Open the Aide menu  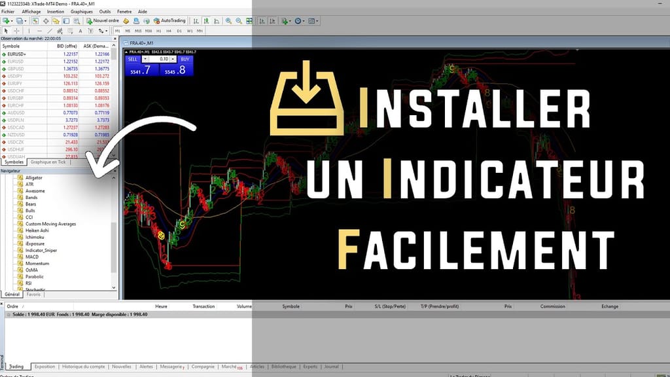(142, 12)
